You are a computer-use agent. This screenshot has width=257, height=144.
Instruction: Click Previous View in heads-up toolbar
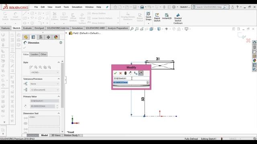coord(142,29)
